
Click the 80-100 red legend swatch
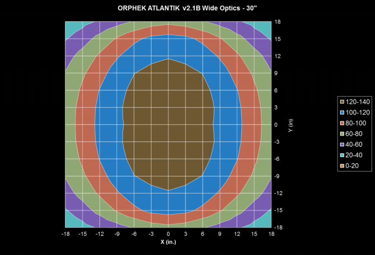(342, 123)
